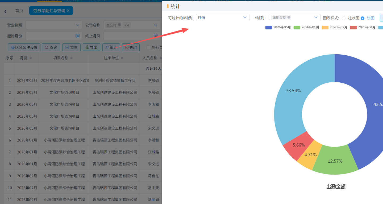Viewport: 383px width, 204px height.
Task: Open 区分条件设置 settings
Action: (x=24, y=47)
